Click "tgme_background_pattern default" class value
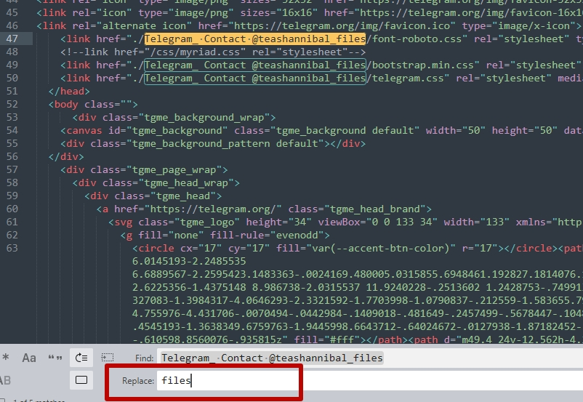This screenshot has width=583, height=402. [228, 143]
